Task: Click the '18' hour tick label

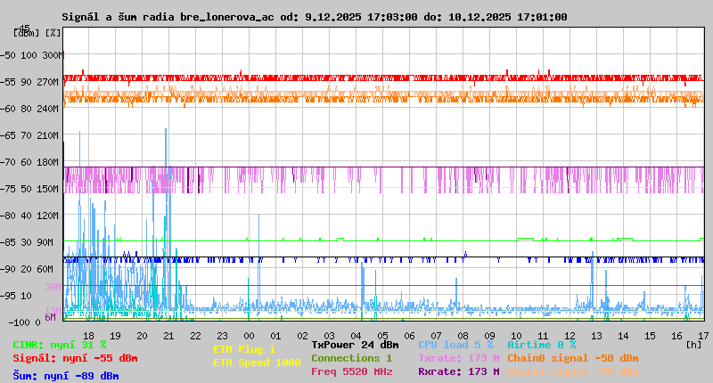Action: click(x=88, y=336)
